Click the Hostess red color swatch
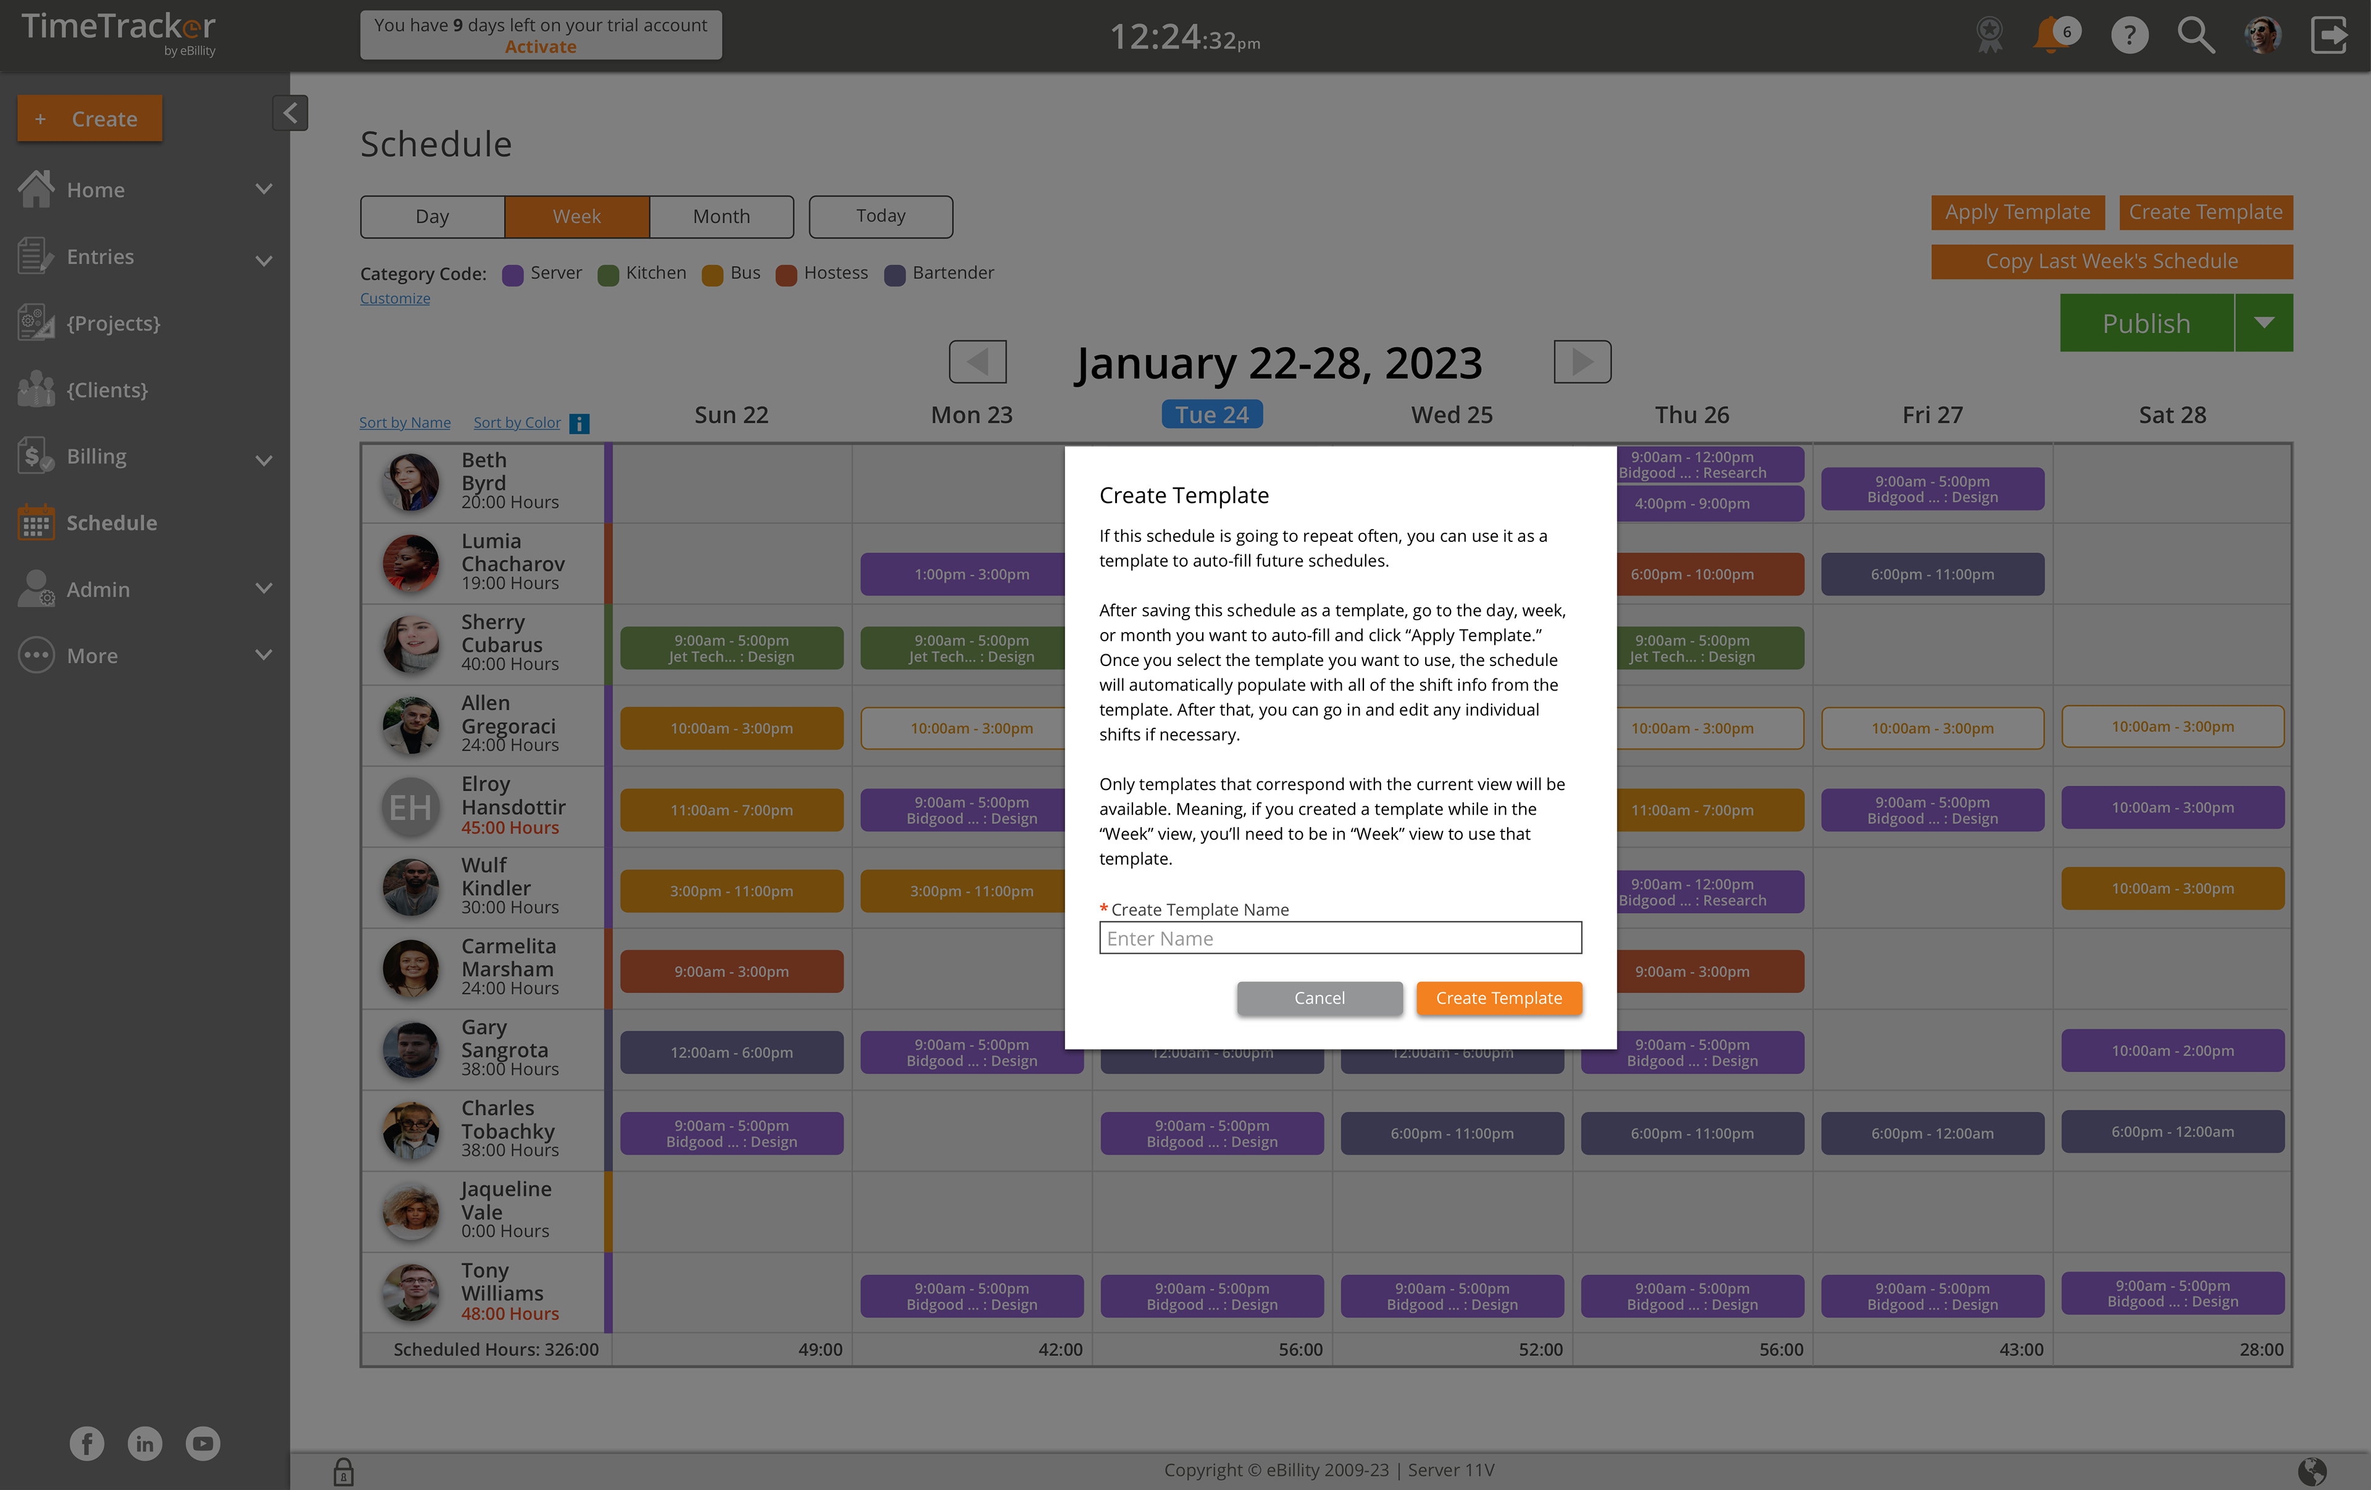This screenshot has width=2371, height=1490. click(x=786, y=275)
